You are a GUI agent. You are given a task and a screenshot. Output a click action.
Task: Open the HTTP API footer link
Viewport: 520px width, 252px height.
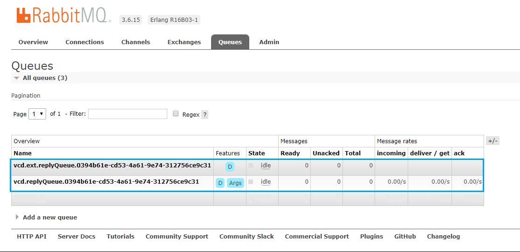click(32, 236)
